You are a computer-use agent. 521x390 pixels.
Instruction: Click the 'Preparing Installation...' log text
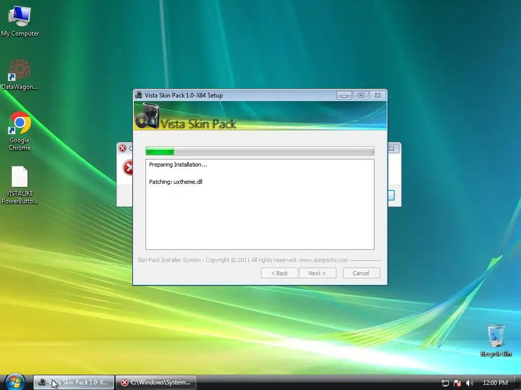178,165
